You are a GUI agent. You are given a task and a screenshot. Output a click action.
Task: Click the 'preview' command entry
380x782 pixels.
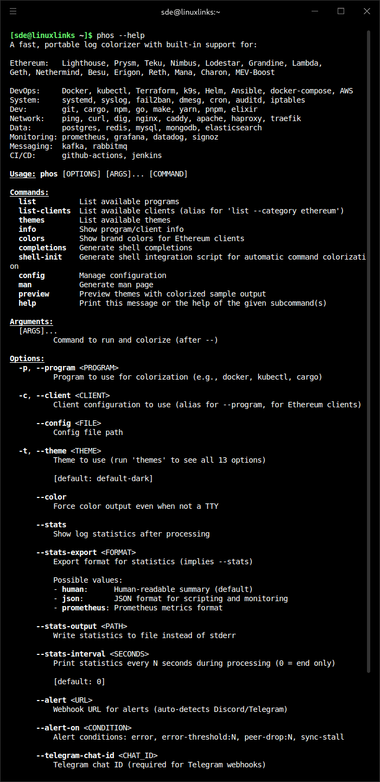click(34, 294)
